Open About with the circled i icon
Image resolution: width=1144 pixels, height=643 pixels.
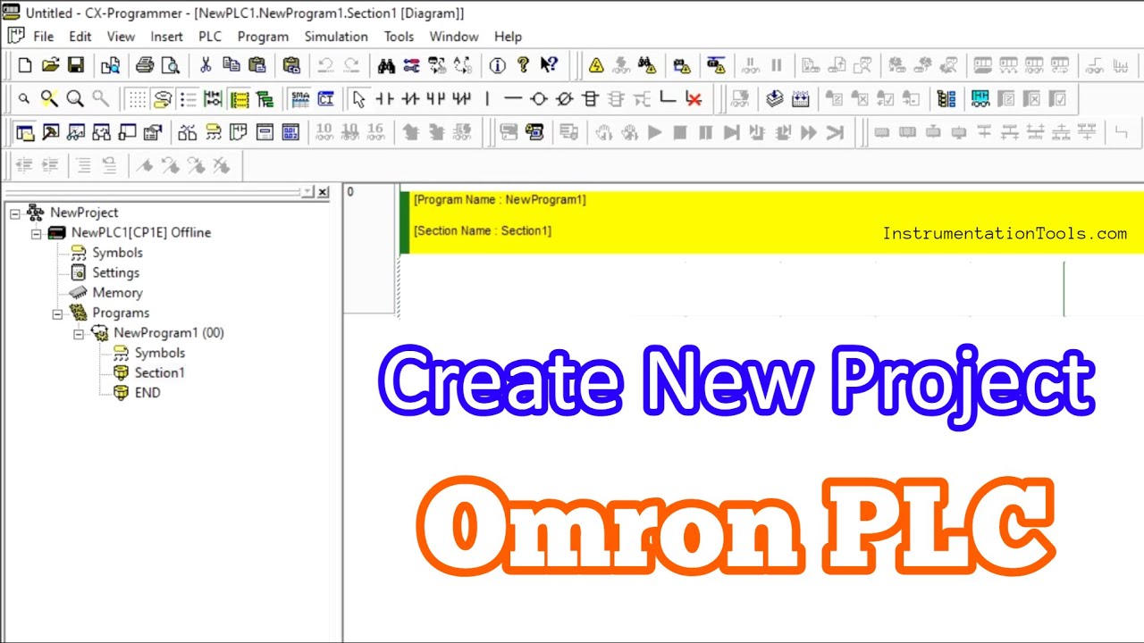(x=498, y=65)
